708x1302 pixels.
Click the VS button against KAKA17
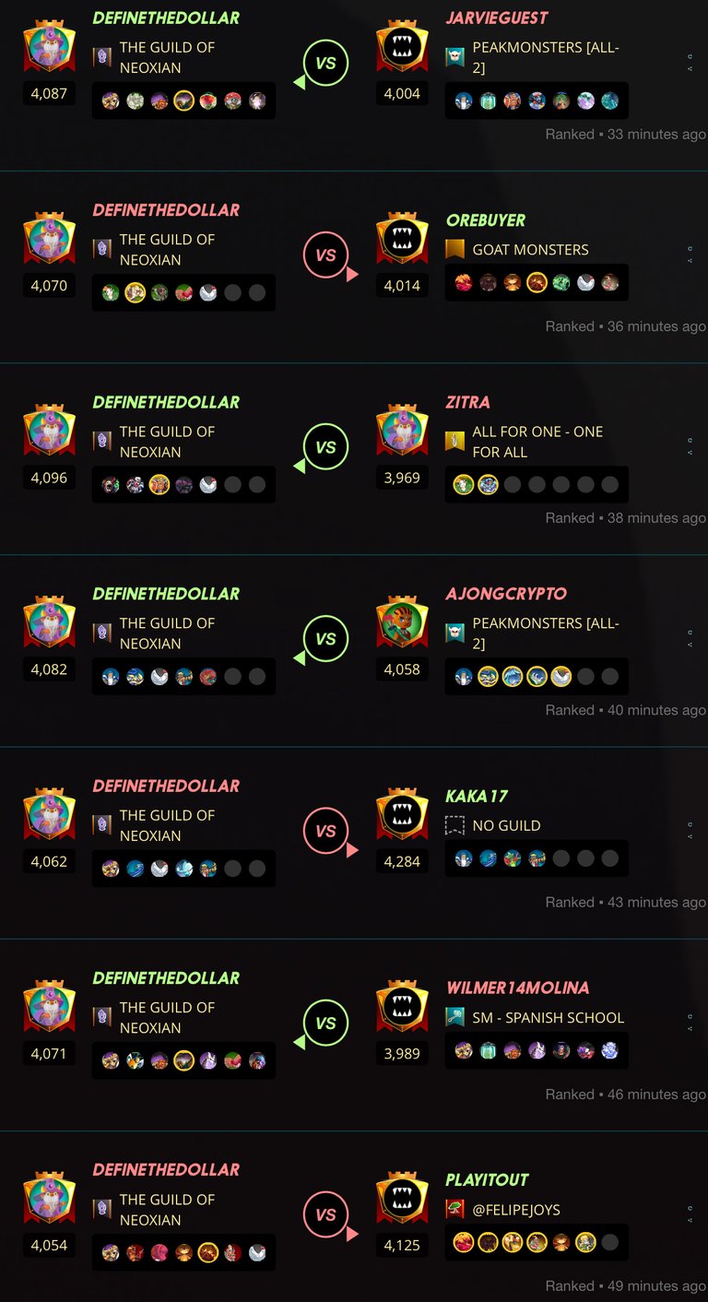[325, 832]
